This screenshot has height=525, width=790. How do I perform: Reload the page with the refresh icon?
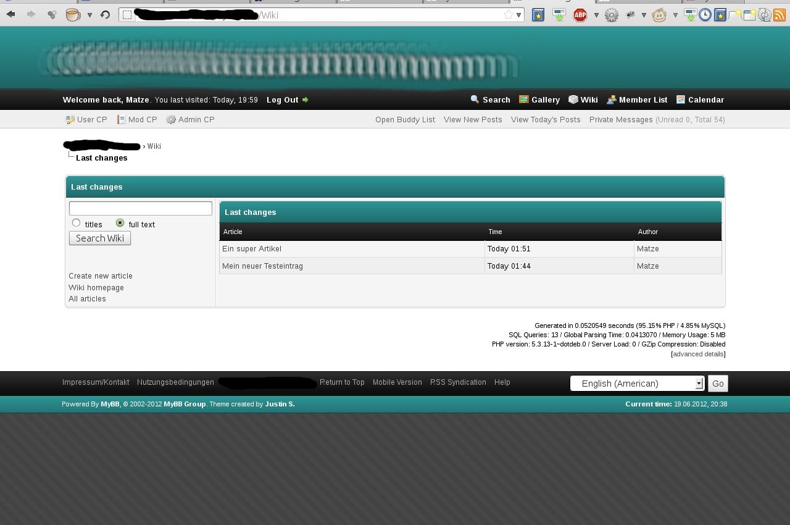pos(105,15)
